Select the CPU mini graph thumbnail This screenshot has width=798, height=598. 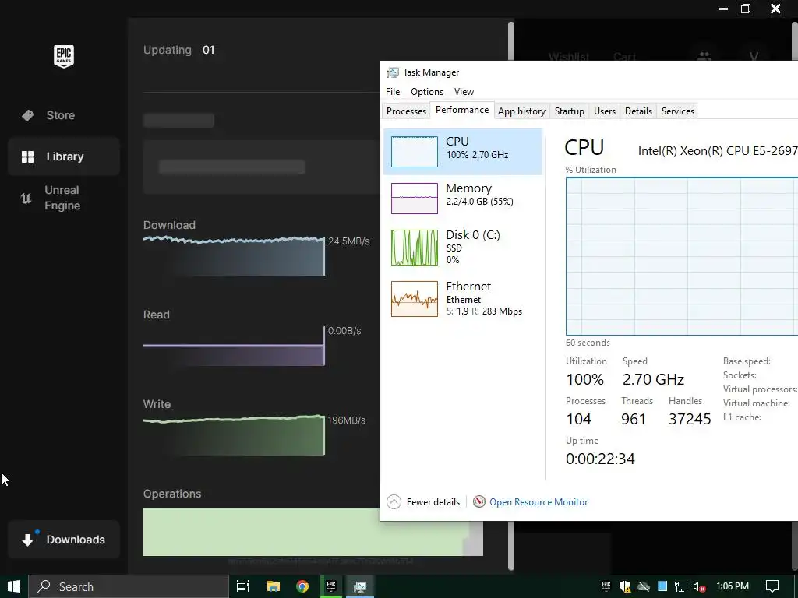(x=415, y=152)
